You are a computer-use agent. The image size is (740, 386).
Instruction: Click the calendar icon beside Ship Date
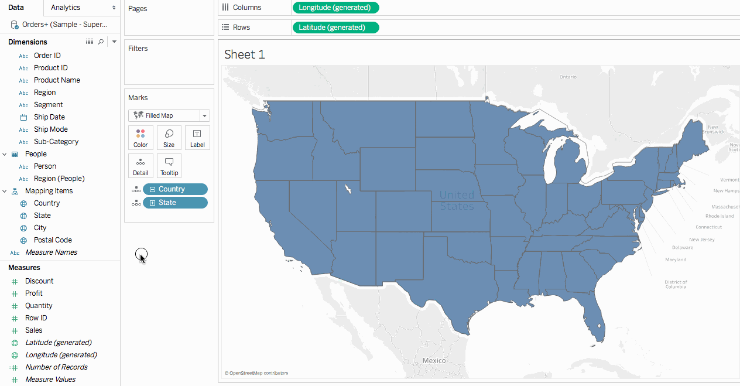(23, 117)
